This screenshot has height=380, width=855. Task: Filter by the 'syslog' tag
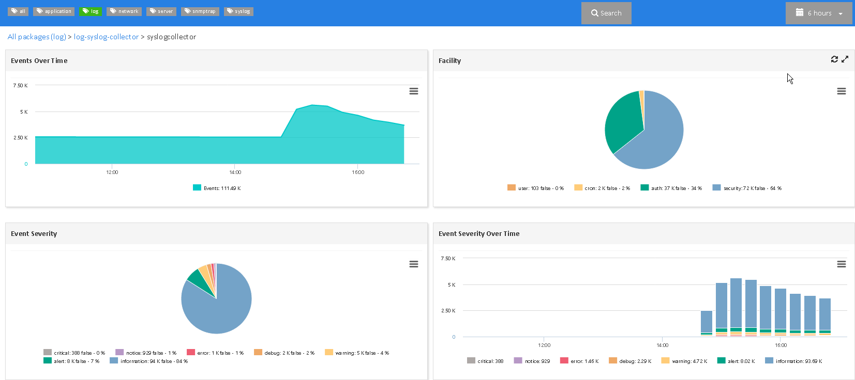[x=238, y=11]
